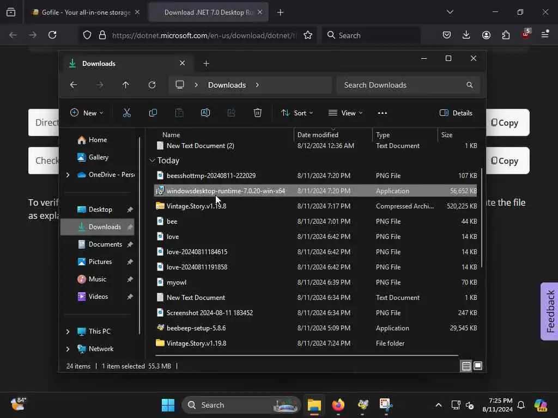Screen dimensions: 558x418
Task: Open the See more three-dots menu
Action: 382,113
